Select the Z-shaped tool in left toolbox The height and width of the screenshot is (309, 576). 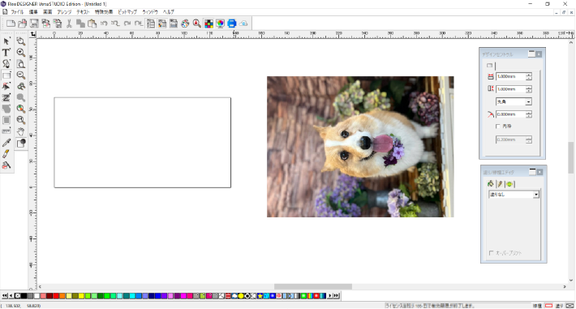coord(6,98)
